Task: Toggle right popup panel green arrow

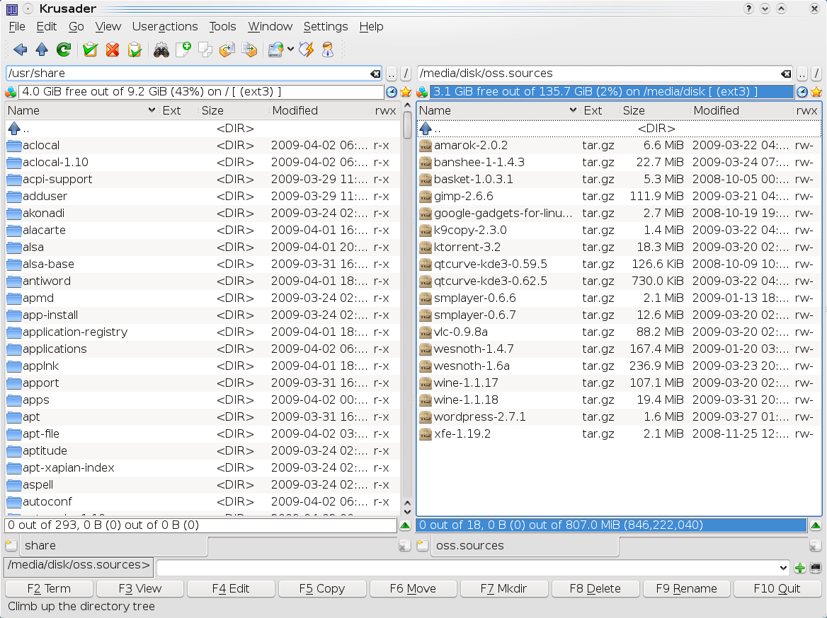Action: click(816, 525)
